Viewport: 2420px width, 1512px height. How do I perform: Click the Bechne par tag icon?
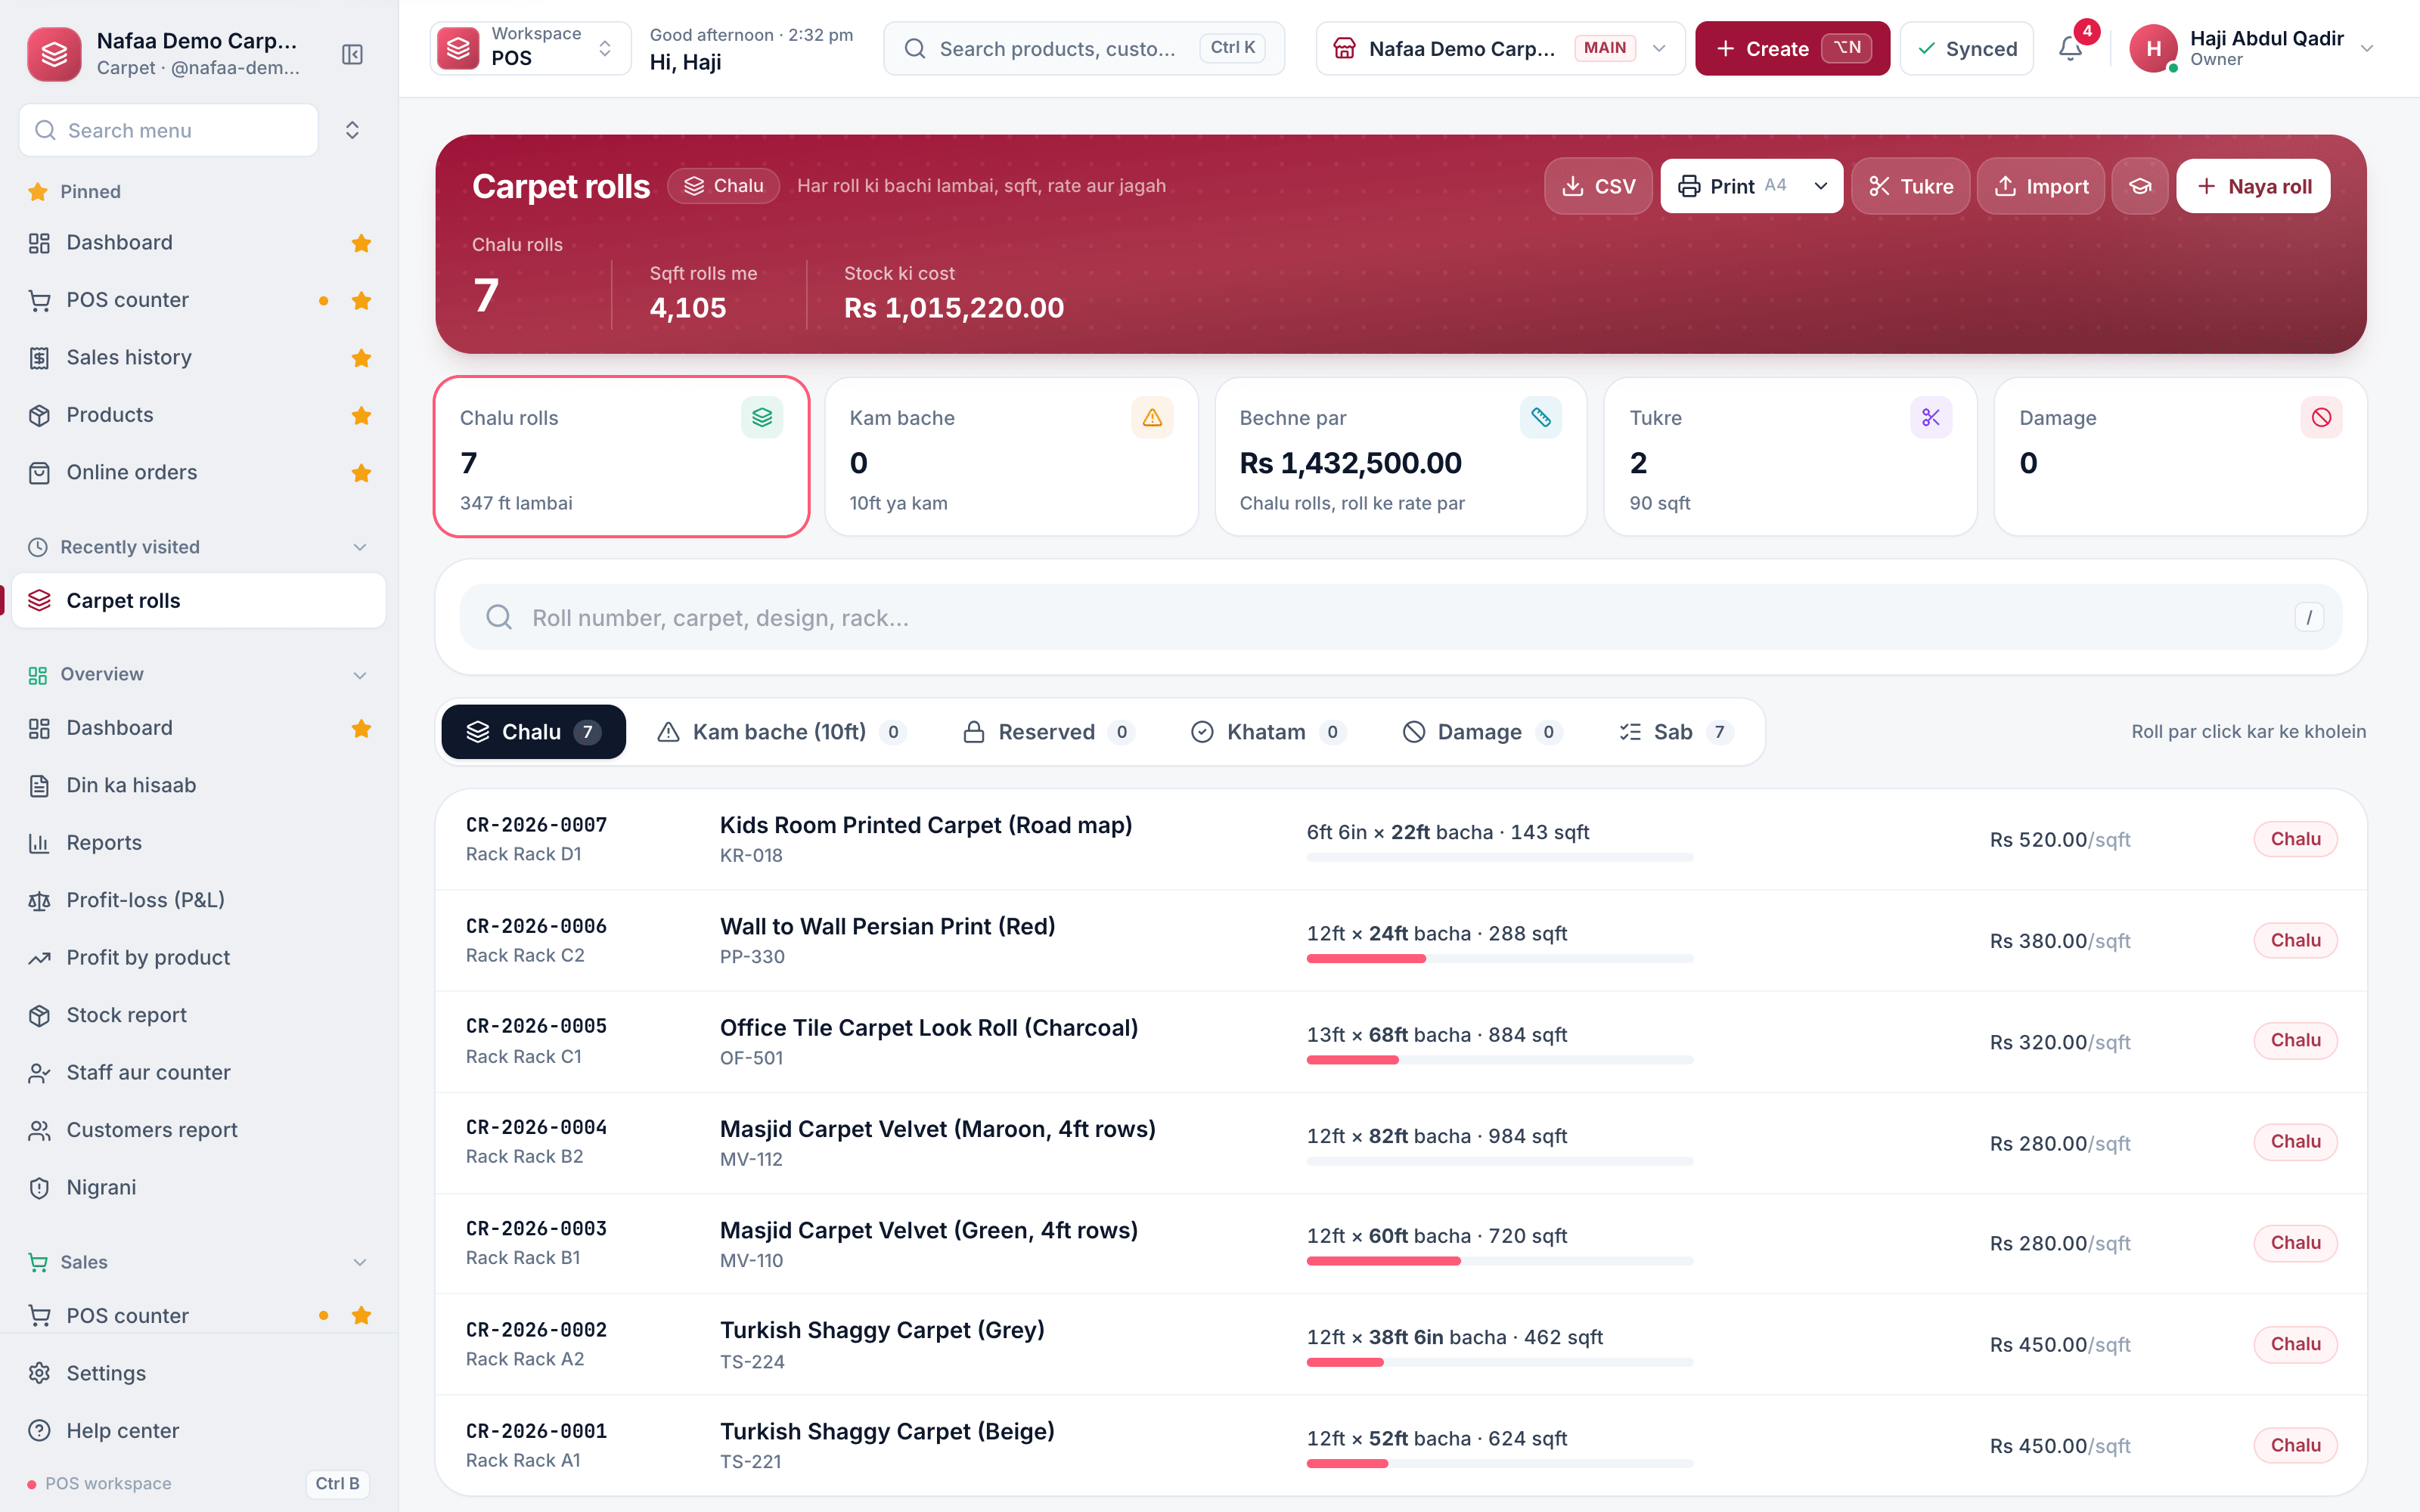[x=1541, y=417]
